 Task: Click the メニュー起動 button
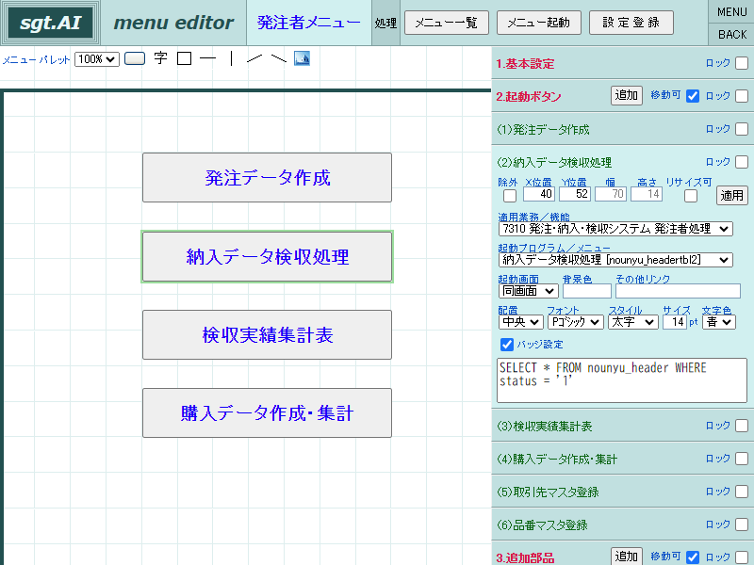(538, 23)
